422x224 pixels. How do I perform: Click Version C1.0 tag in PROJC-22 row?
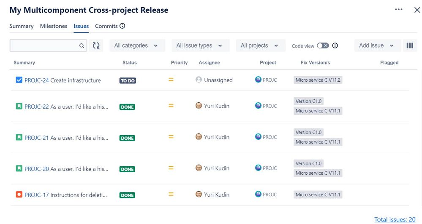point(308,101)
